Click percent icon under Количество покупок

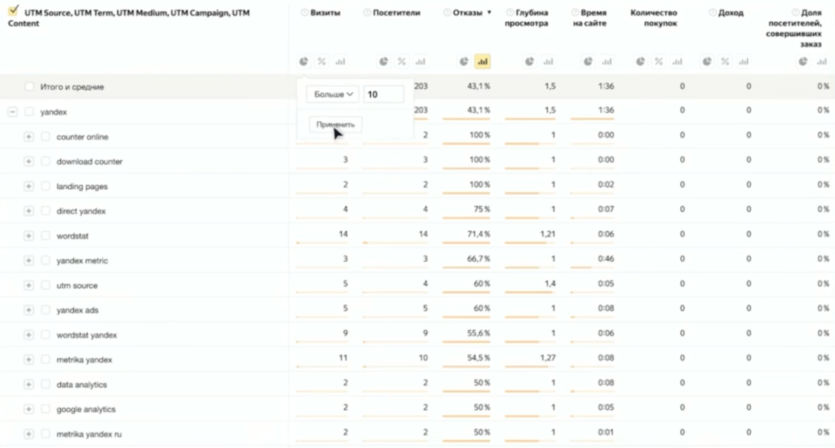[658, 62]
